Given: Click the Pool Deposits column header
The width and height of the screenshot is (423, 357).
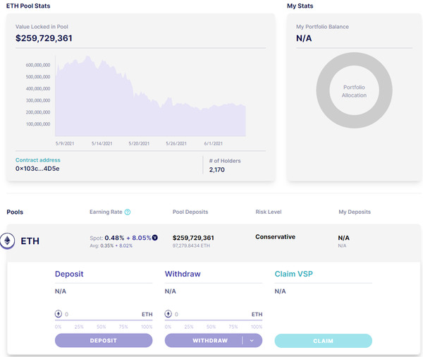Looking at the screenshot, I should (190, 212).
